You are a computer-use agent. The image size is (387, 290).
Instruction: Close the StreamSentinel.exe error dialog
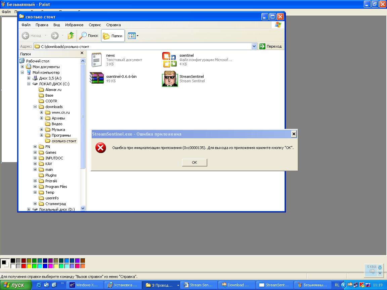[x=294, y=134]
